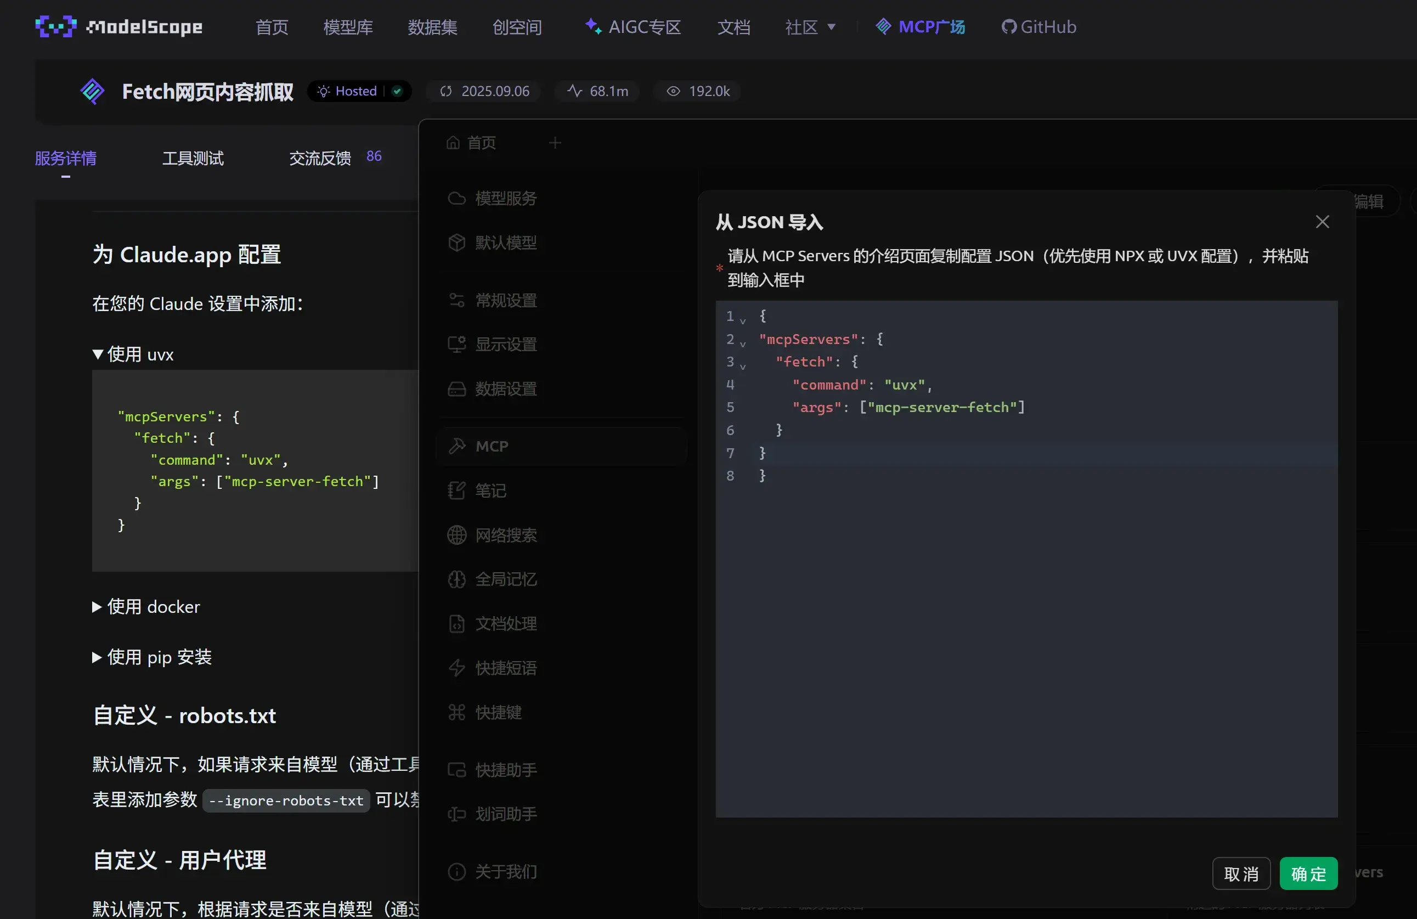Open 文档处理 file icon
This screenshot has width=1417, height=919.
pyautogui.click(x=456, y=624)
